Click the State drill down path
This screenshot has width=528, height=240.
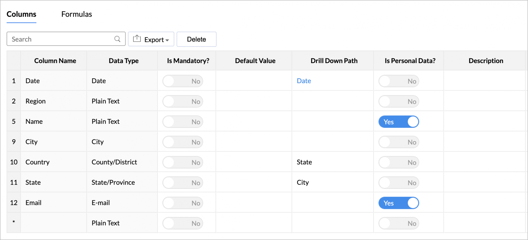click(x=304, y=162)
